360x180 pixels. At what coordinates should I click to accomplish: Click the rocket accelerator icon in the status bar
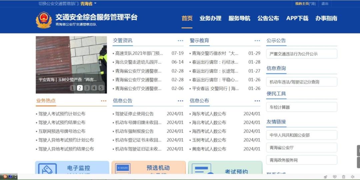(325, 177)
